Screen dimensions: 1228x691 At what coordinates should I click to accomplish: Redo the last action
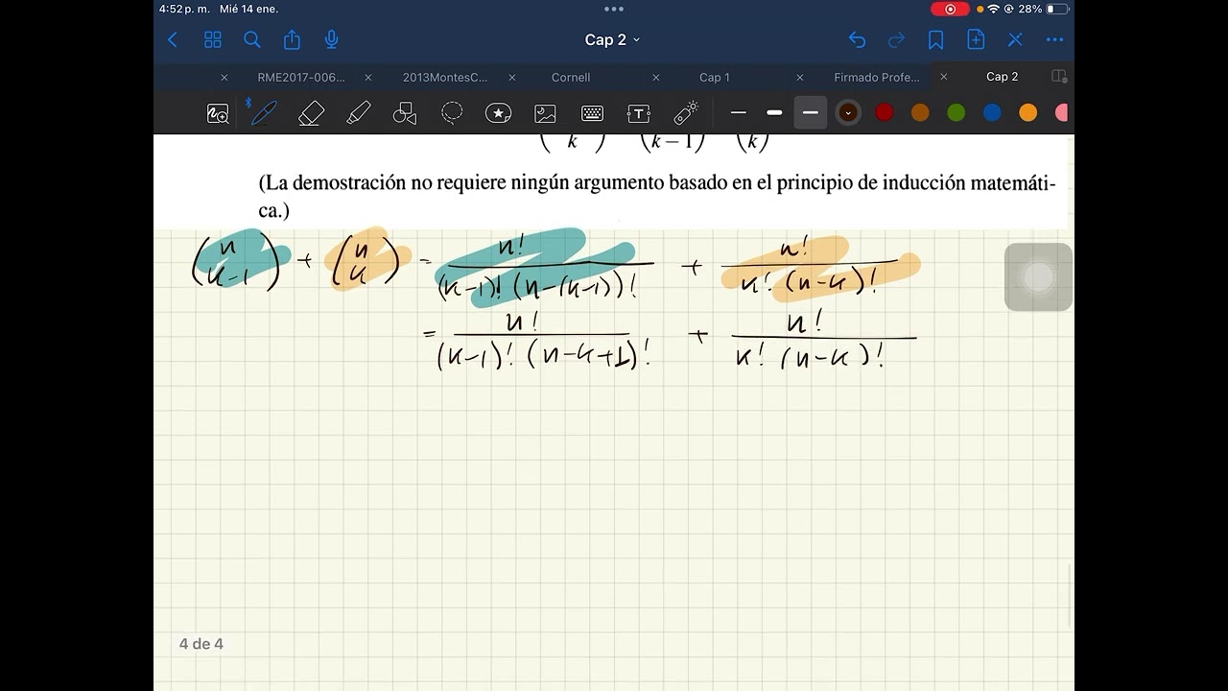(x=896, y=39)
